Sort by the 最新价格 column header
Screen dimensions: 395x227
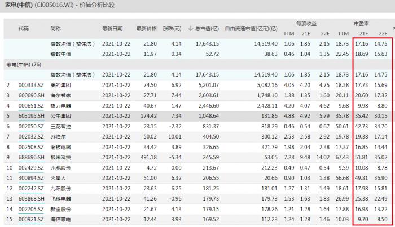coord(146,29)
